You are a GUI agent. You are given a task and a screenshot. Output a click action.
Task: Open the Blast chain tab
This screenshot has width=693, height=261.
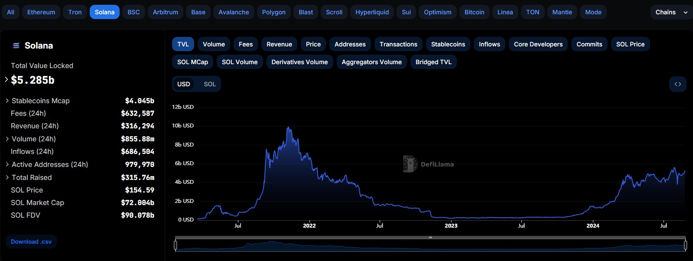[306, 12]
